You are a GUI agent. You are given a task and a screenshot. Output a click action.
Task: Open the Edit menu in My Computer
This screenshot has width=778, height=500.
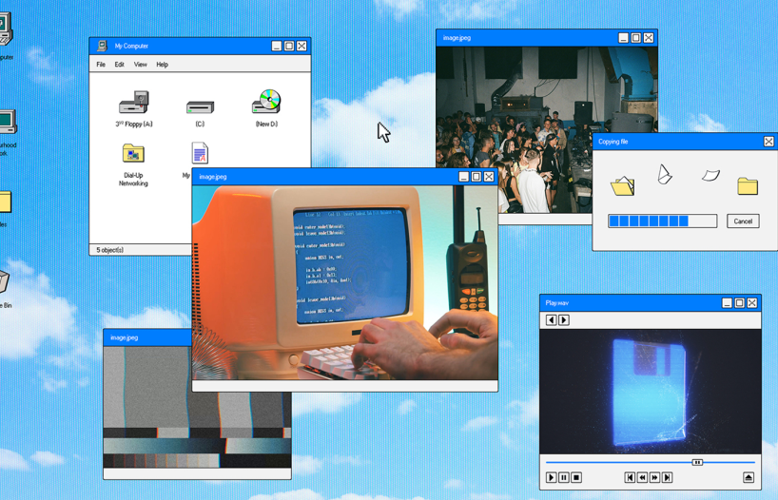pos(119,65)
